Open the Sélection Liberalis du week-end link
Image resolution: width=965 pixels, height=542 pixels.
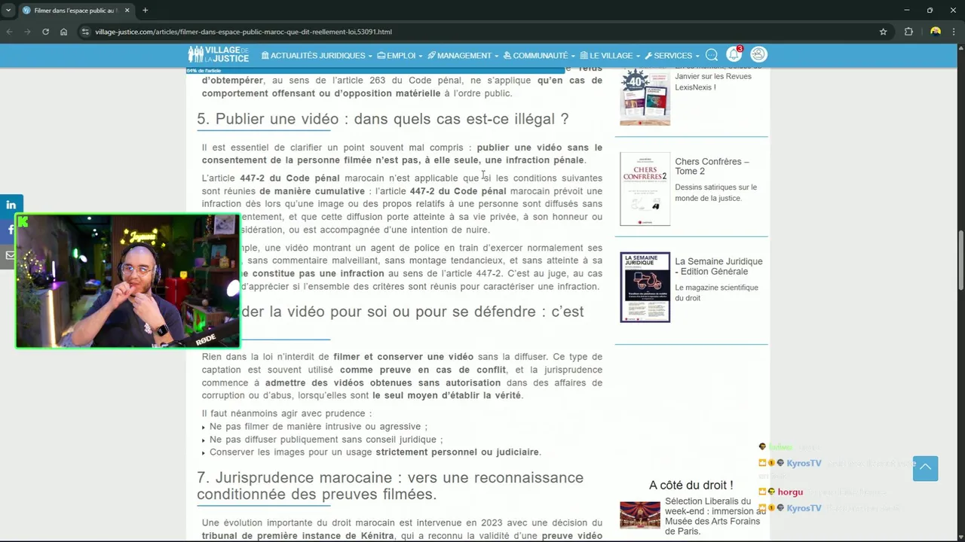click(x=715, y=516)
